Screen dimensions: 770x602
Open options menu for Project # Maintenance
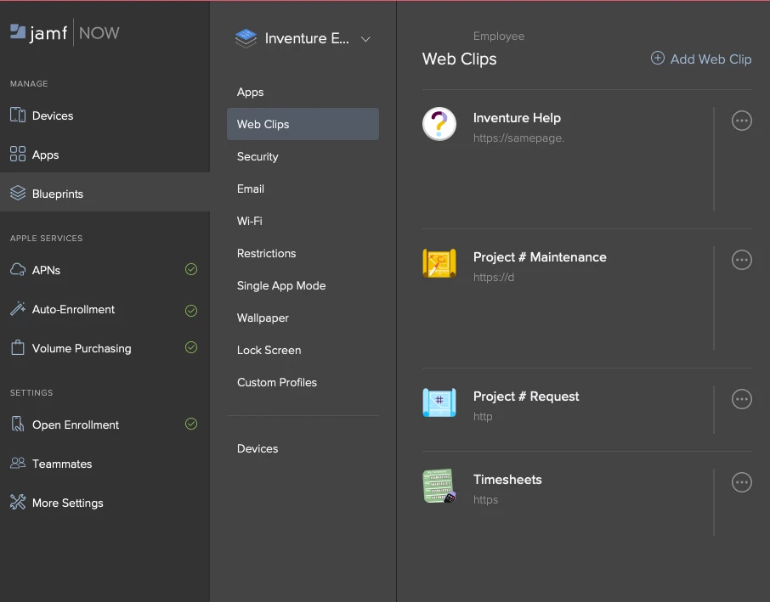(741, 260)
